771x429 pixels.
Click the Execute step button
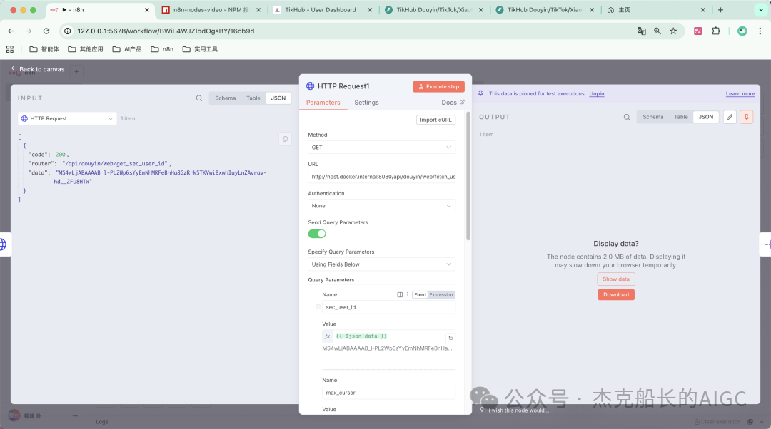(x=438, y=86)
